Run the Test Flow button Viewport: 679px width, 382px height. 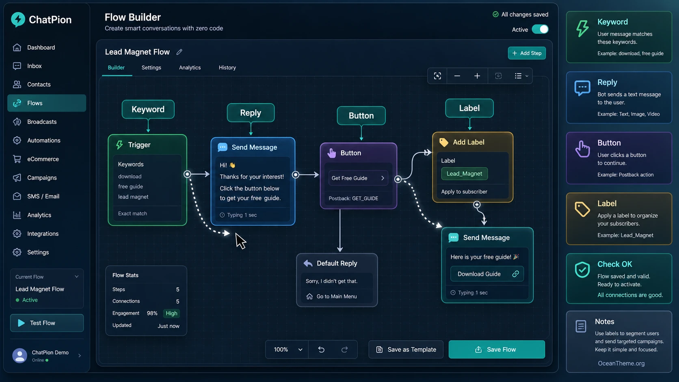click(x=47, y=323)
